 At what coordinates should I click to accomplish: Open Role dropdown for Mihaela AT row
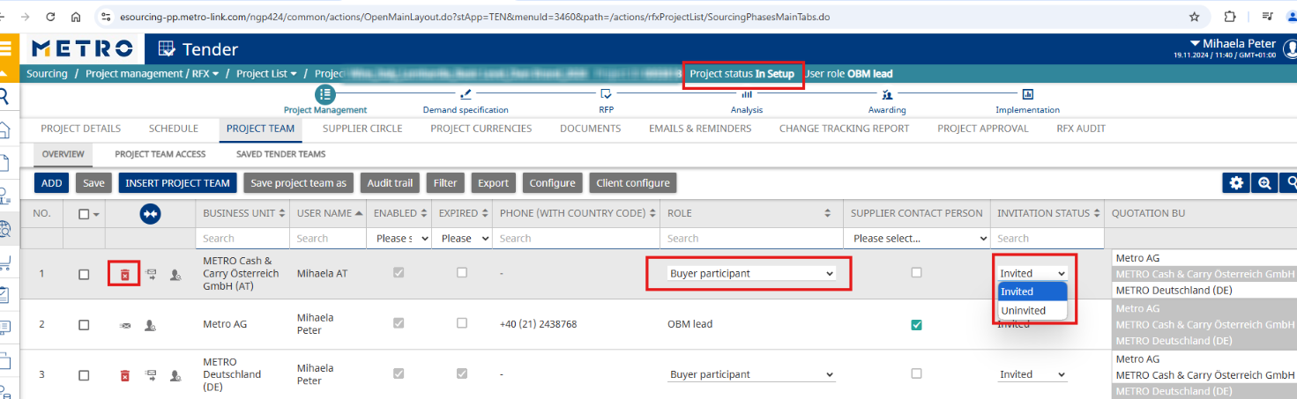[x=750, y=274]
